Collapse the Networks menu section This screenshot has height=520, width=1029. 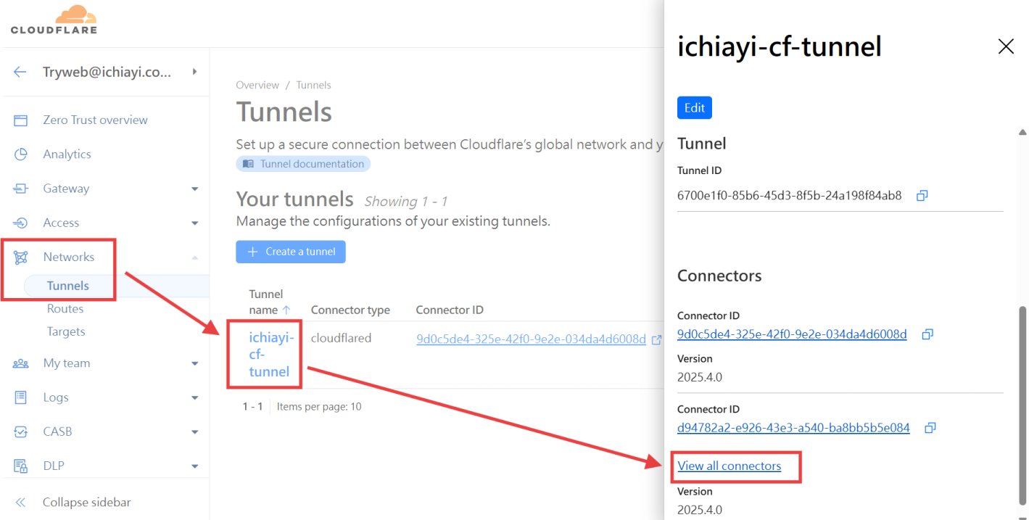194,257
